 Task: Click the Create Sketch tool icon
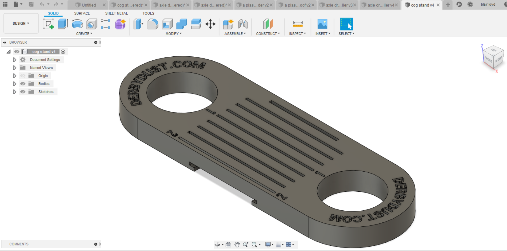49,24
